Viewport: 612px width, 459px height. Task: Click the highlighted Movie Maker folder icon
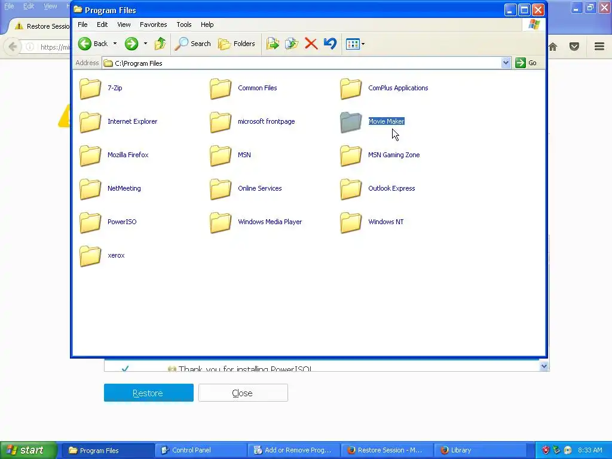coord(351,122)
